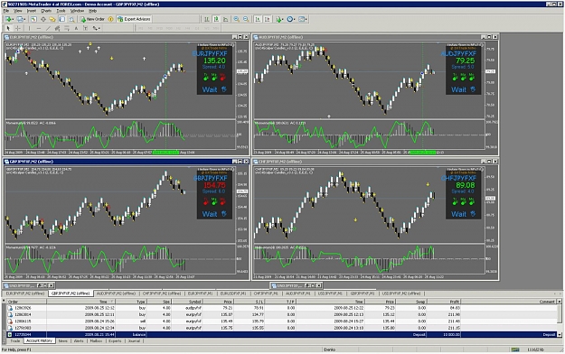
Task: Select order 12863926 row
Action: [282, 308]
